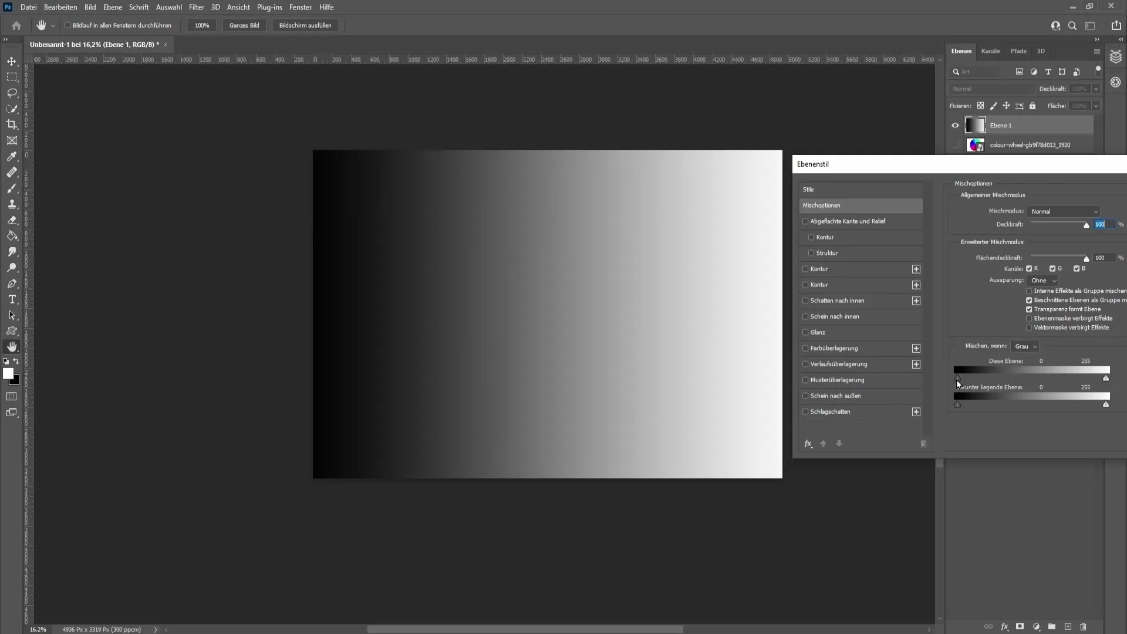
Task: Select the Text tool
Action: coord(12,301)
